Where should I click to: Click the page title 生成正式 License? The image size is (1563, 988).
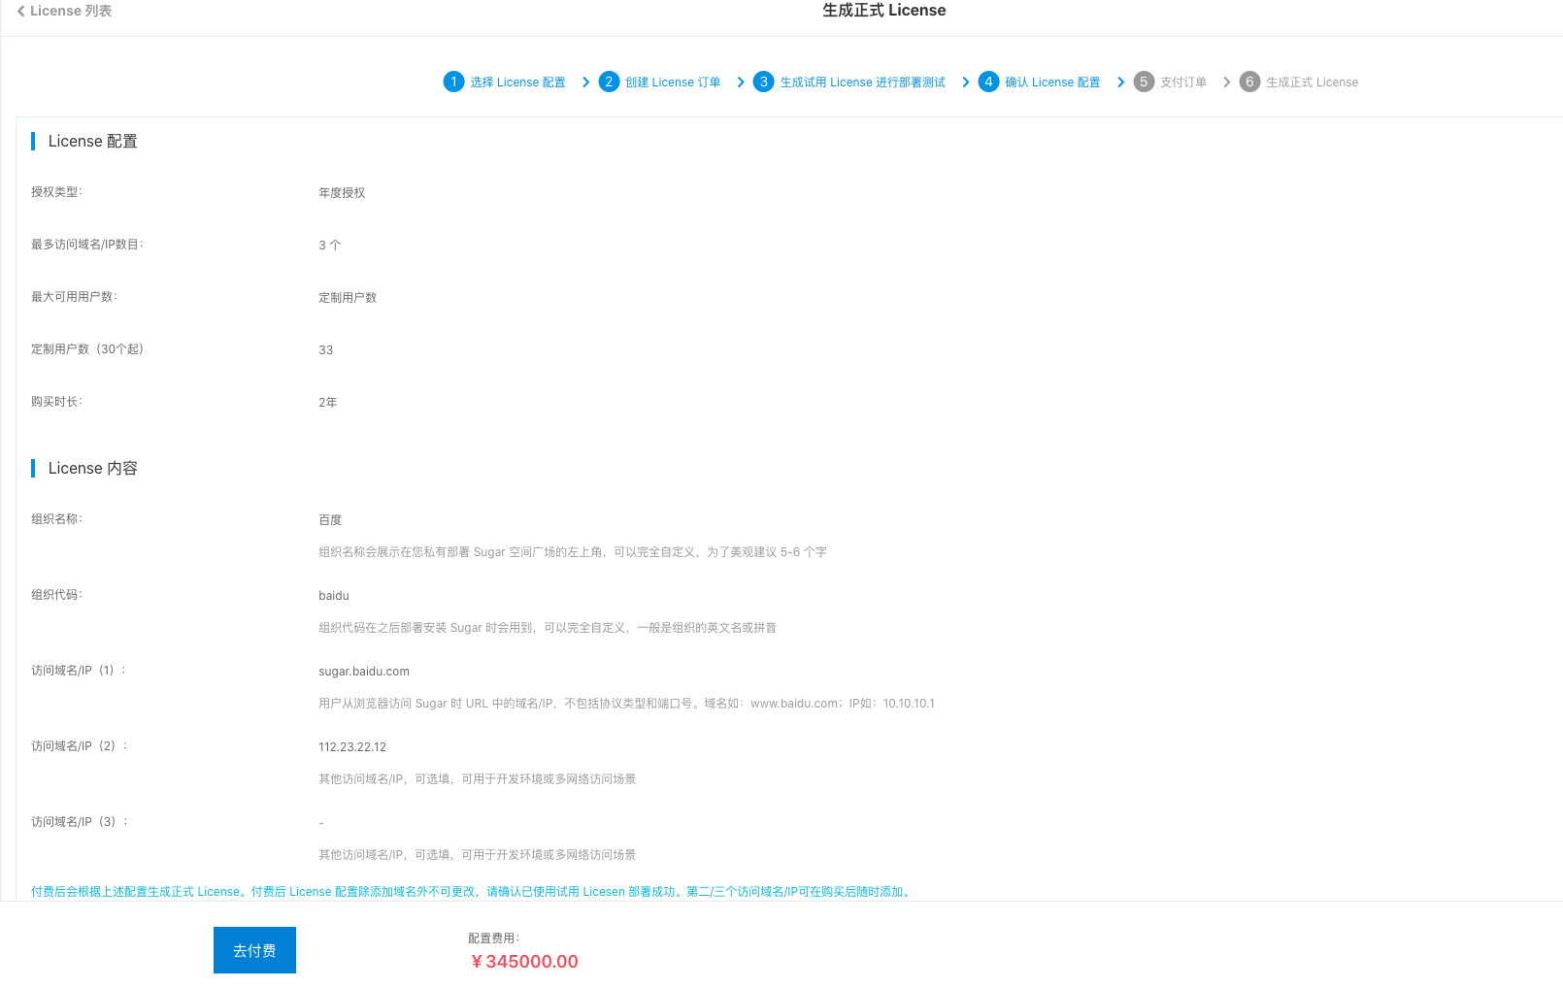883,11
